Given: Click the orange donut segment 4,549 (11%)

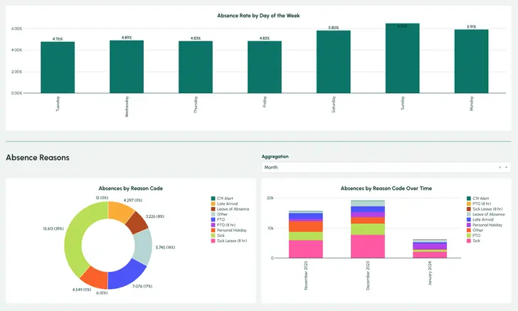Looking at the screenshot, I should pos(95,277).
